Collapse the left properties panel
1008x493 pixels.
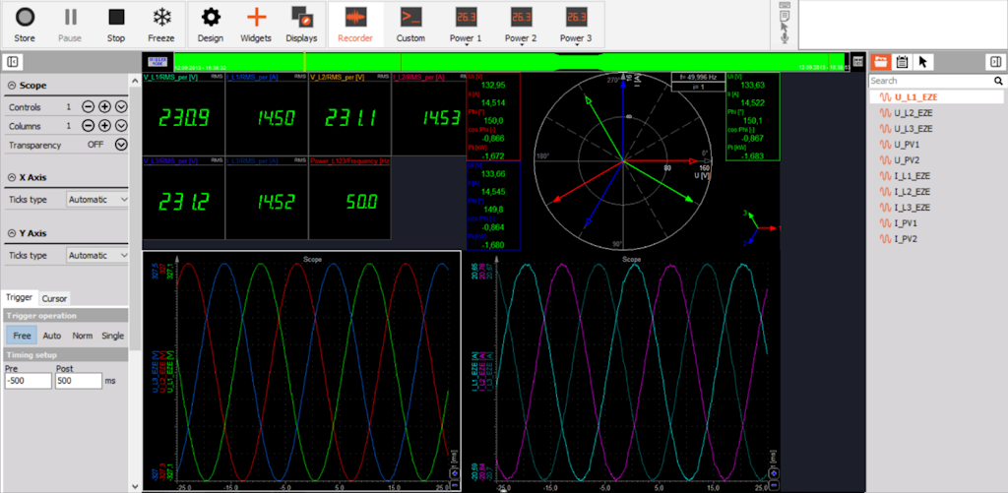tap(12, 62)
